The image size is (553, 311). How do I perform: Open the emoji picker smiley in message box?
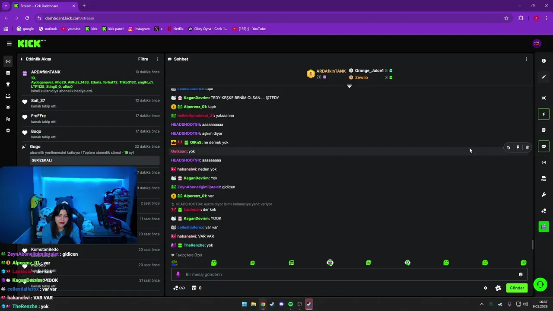click(521, 274)
